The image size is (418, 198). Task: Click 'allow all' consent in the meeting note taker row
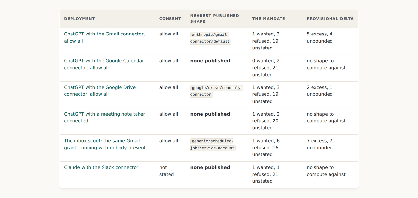tap(169, 114)
